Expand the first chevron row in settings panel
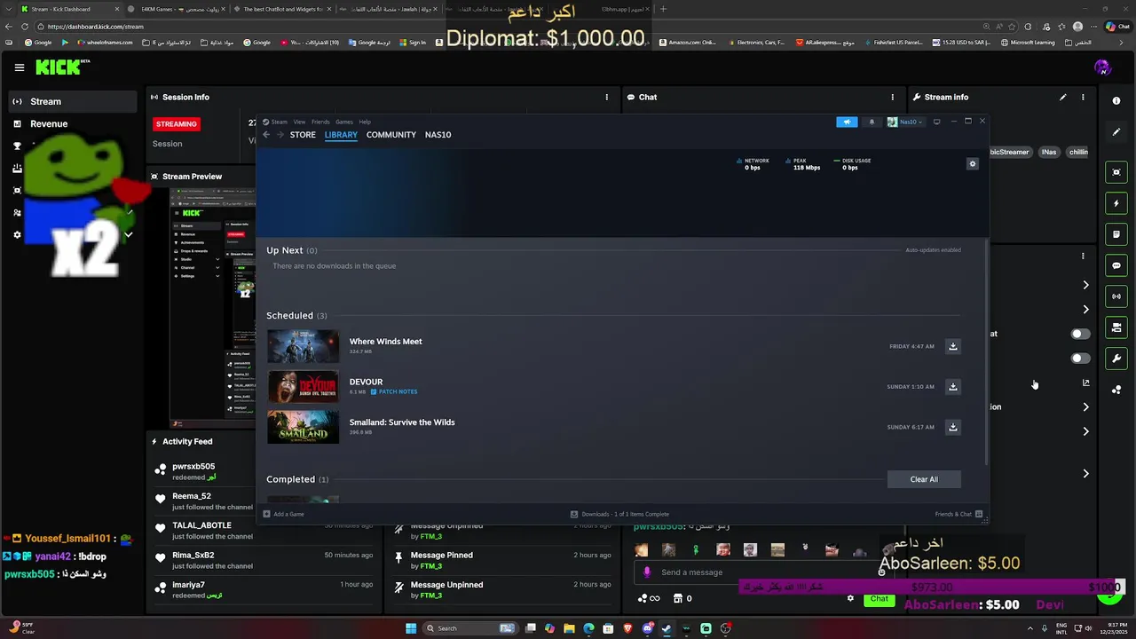Viewport: 1136px width, 639px height. click(1085, 285)
